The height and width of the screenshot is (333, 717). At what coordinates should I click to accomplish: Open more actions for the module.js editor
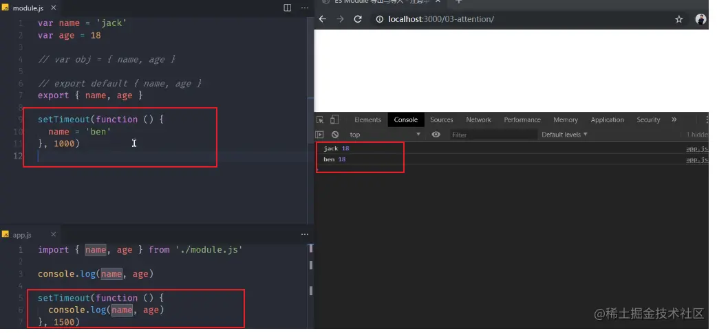pyautogui.click(x=305, y=8)
